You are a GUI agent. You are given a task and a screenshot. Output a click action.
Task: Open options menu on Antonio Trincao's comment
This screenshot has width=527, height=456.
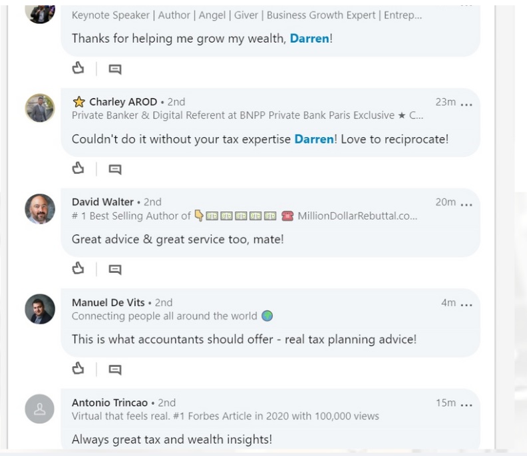point(466,404)
